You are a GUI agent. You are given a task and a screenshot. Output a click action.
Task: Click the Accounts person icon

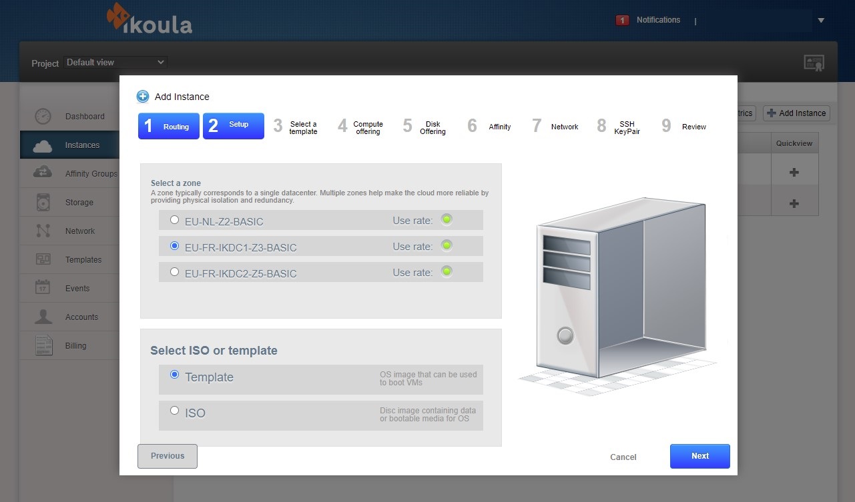[43, 317]
